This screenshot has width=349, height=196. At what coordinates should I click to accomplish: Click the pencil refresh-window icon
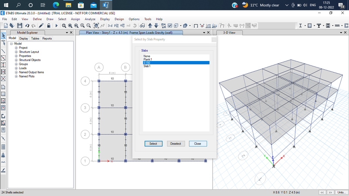pyautogui.click(x=41, y=26)
